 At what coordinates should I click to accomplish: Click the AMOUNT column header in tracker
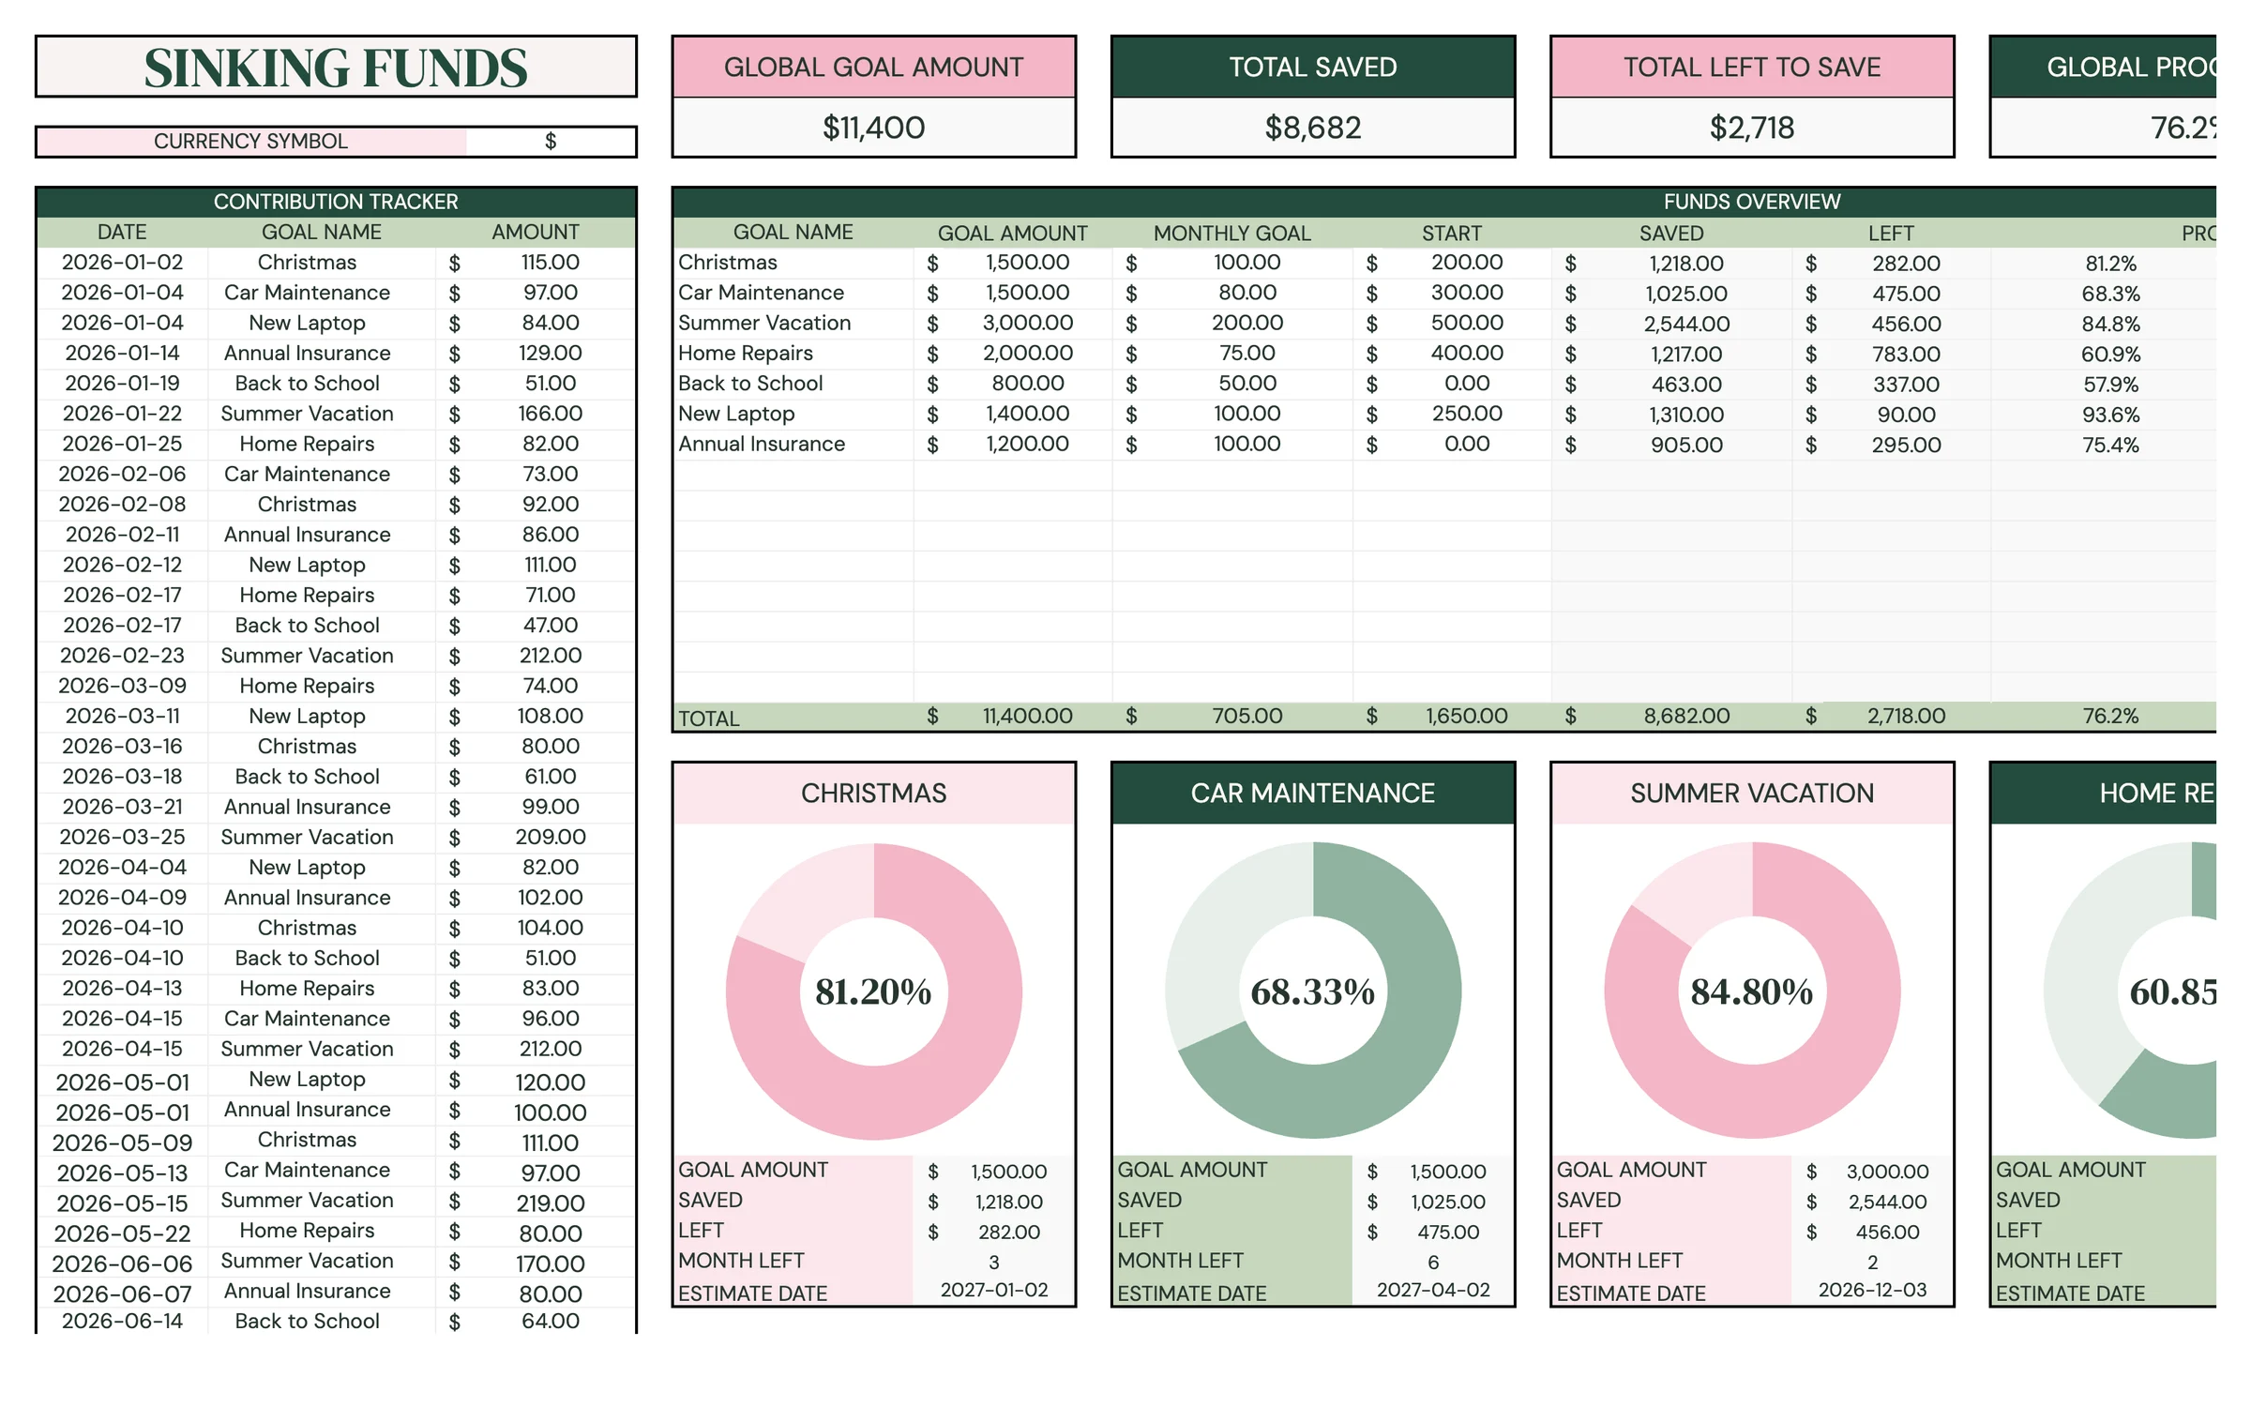click(x=536, y=232)
